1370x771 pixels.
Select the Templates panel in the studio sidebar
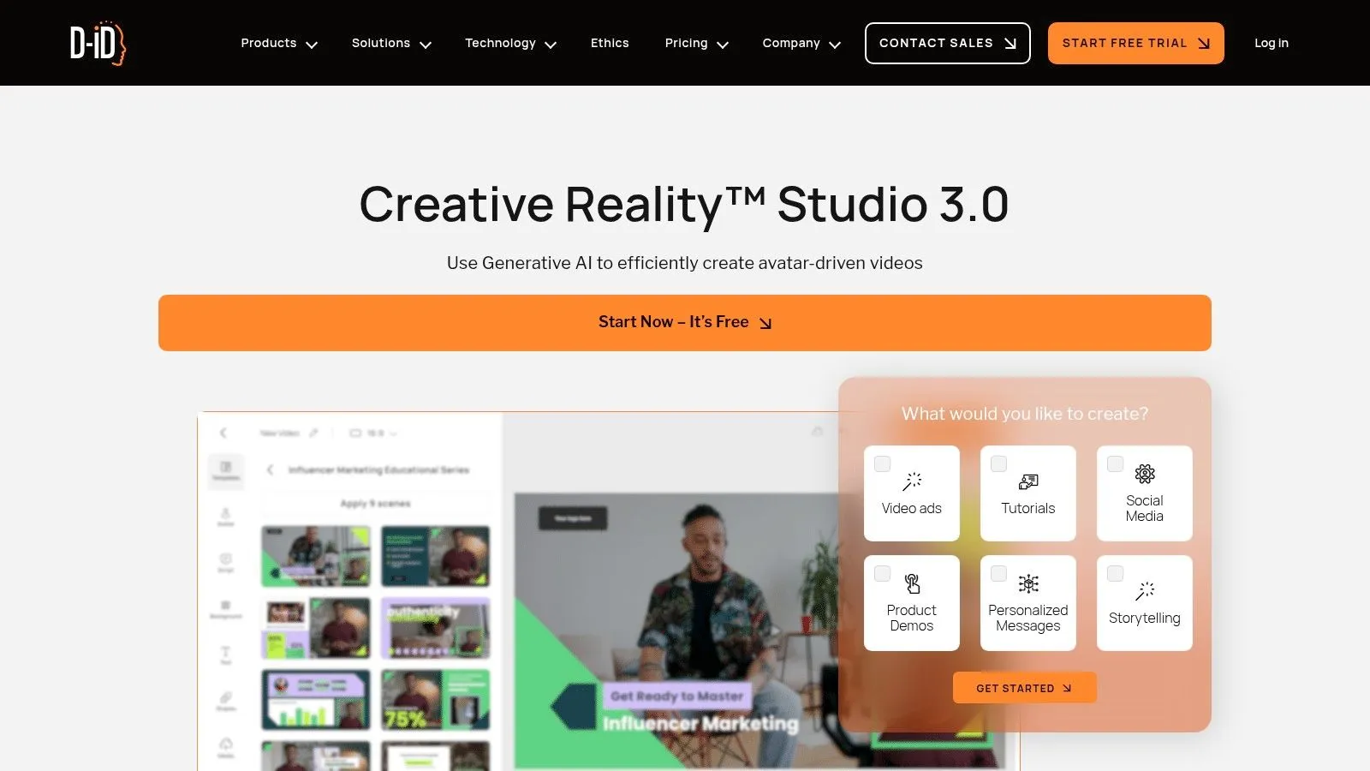coord(226,471)
